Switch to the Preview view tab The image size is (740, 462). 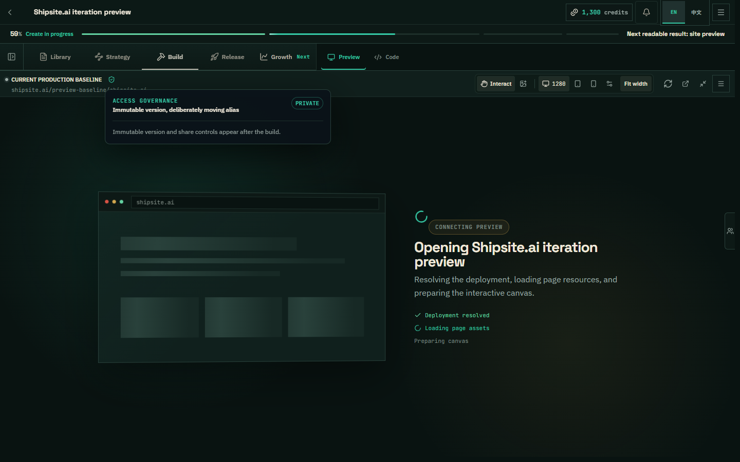pyautogui.click(x=344, y=57)
